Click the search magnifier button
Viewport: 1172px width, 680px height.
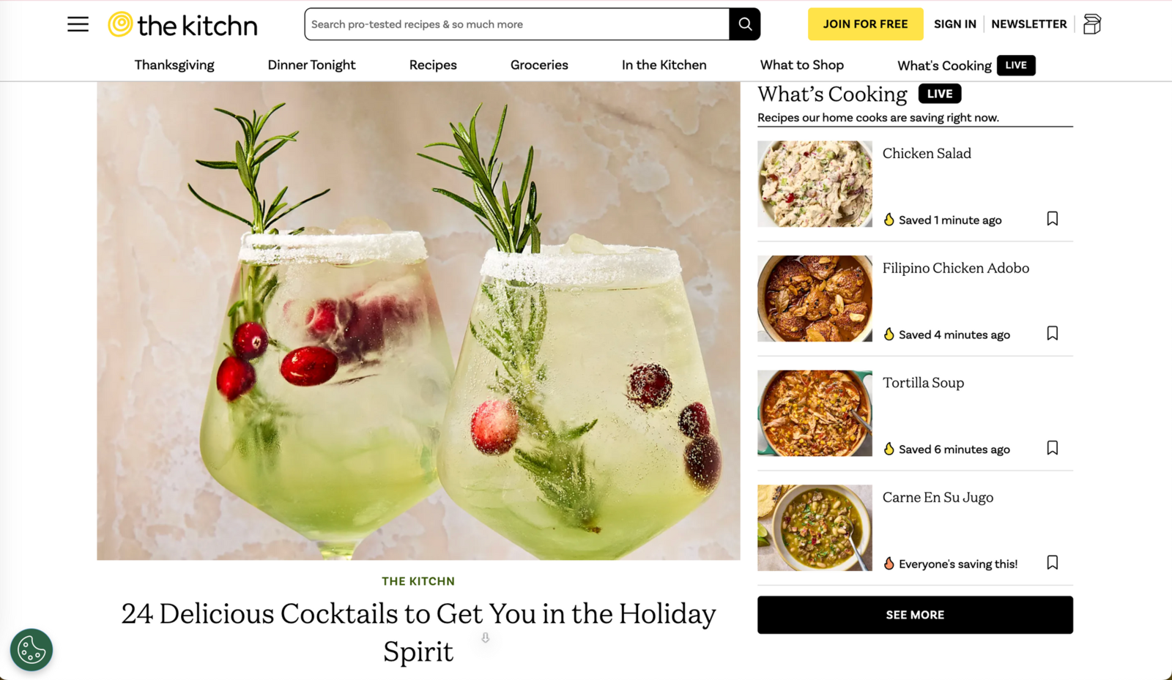(x=745, y=24)
